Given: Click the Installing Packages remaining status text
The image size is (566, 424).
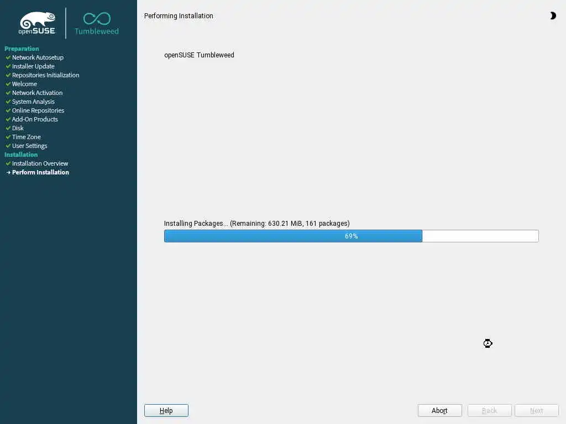Looking at the screenshot, I should 256,224.
